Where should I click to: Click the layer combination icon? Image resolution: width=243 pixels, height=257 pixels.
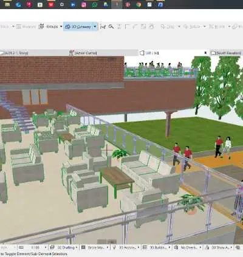[x=52, y=247]
